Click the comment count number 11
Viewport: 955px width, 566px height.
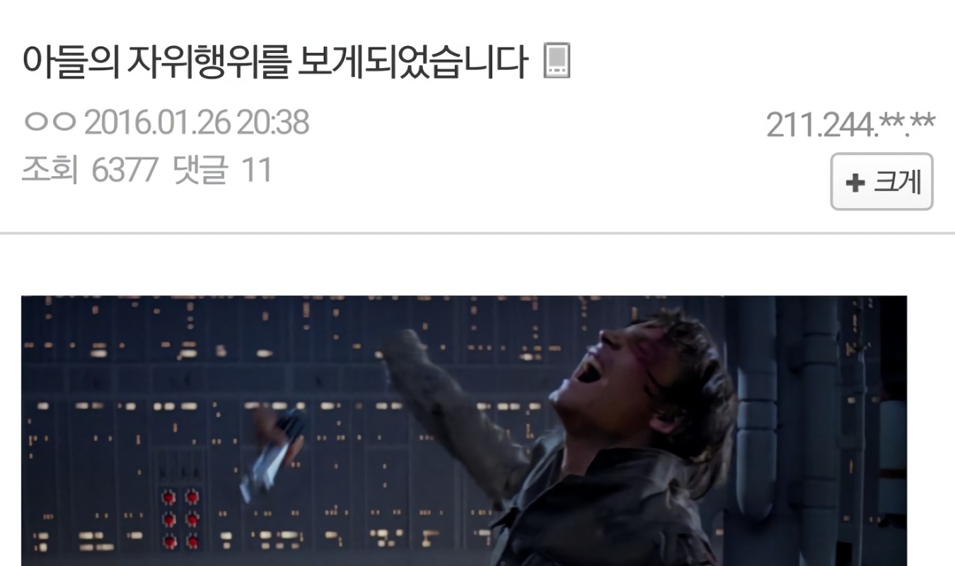click(257, 171)
